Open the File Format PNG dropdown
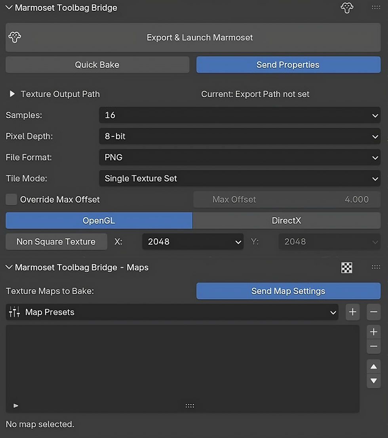The image size is (388, 438). tap(240, 158)
